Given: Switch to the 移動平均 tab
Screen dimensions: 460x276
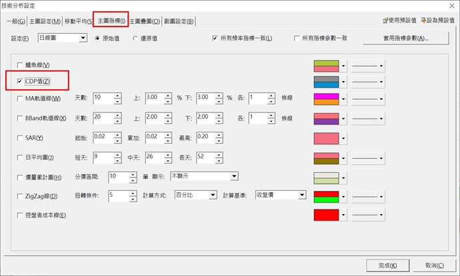Looking at the screenshot, I should click(x=78, y=22).
